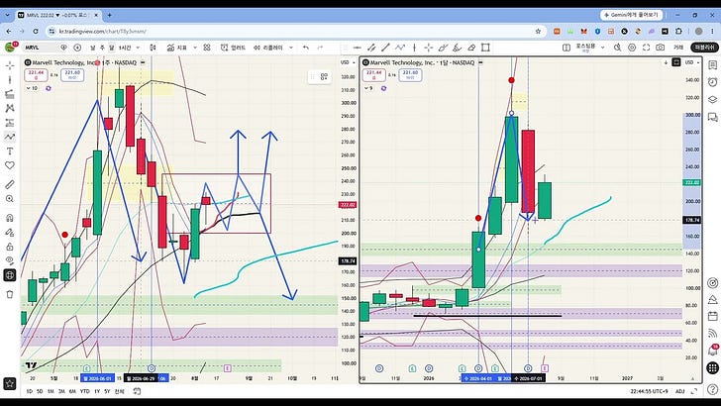This screenshot has height=406, width=721.
Task: Expand the USD currency dropdown on left chart
Action: [347, 62]
